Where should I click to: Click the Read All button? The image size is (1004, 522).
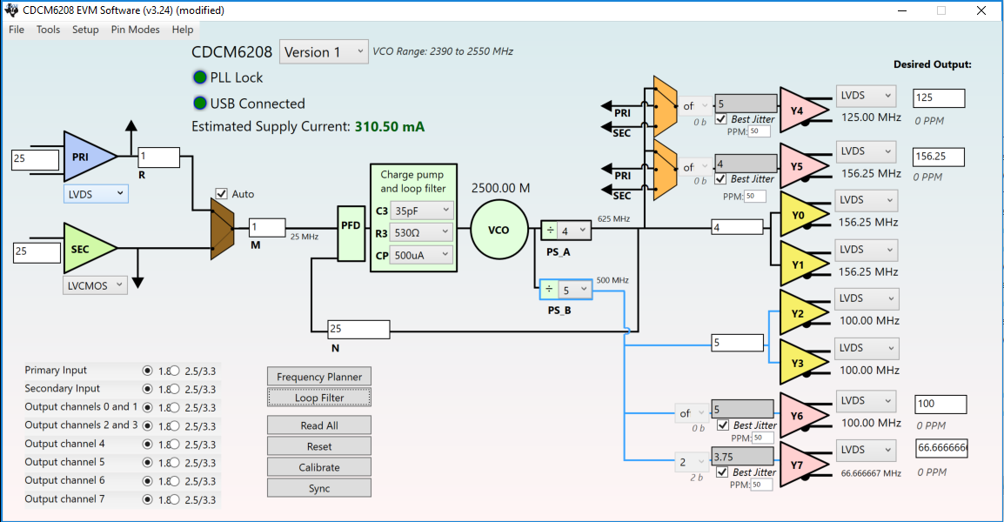319,425
